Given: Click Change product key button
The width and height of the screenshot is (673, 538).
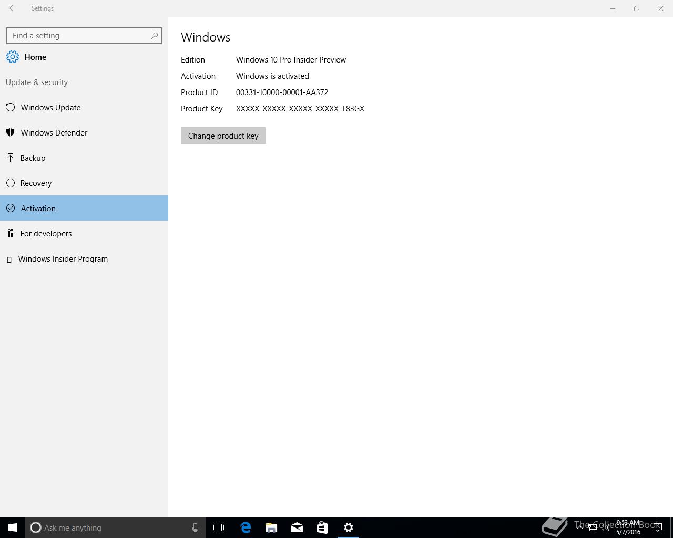Looking at the screenshot, I should tap(223, 136).
